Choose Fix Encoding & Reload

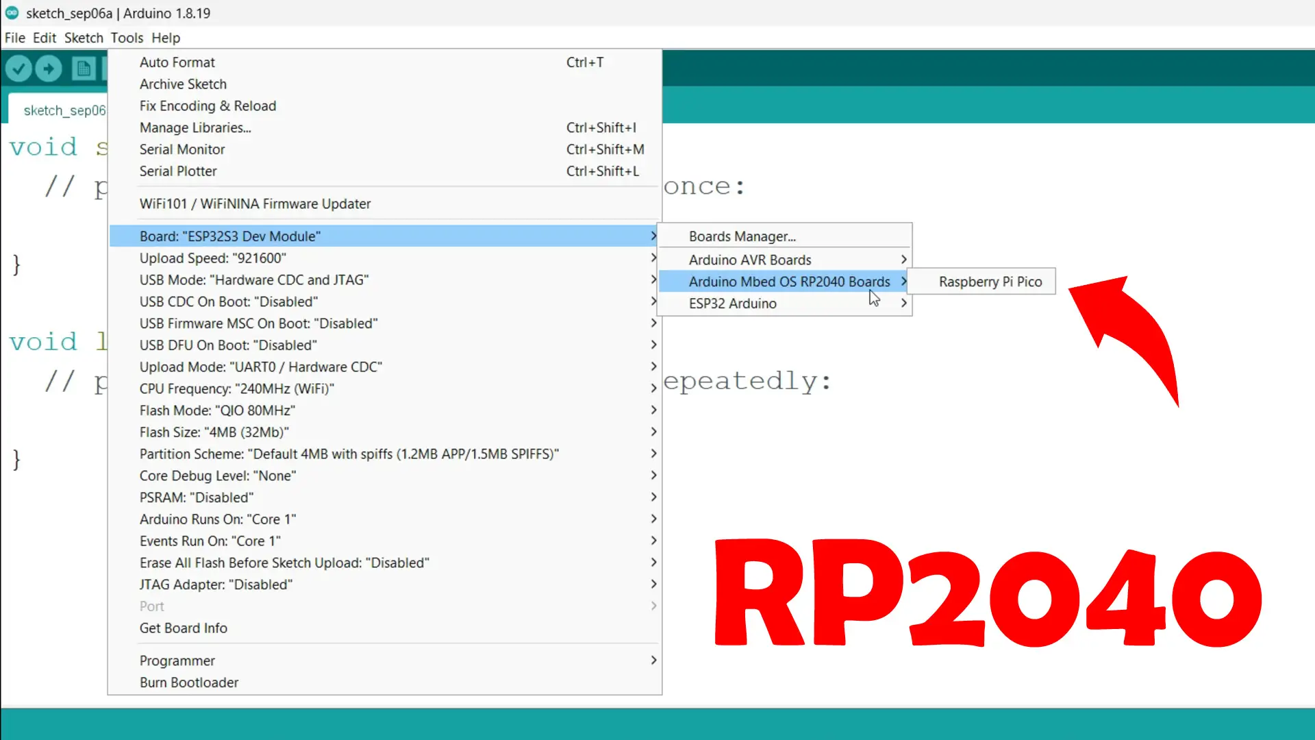point(385,106)
